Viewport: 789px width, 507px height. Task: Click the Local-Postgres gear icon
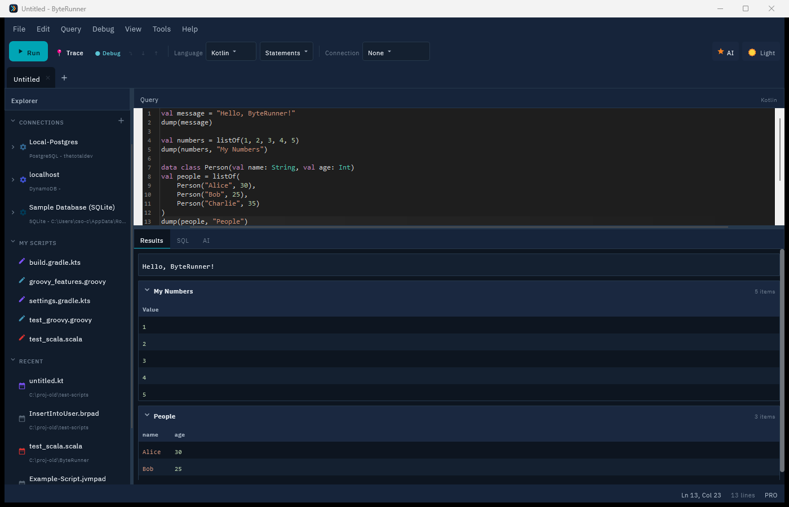pos(23,147)
